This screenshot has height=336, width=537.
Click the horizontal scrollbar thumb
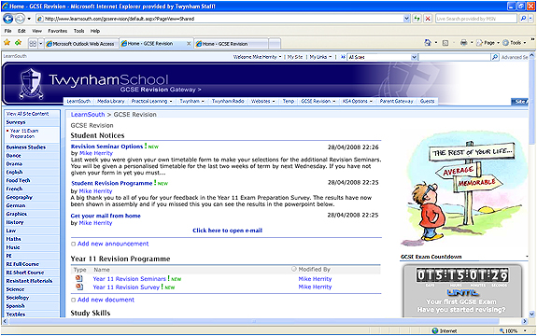click(254, 321)
